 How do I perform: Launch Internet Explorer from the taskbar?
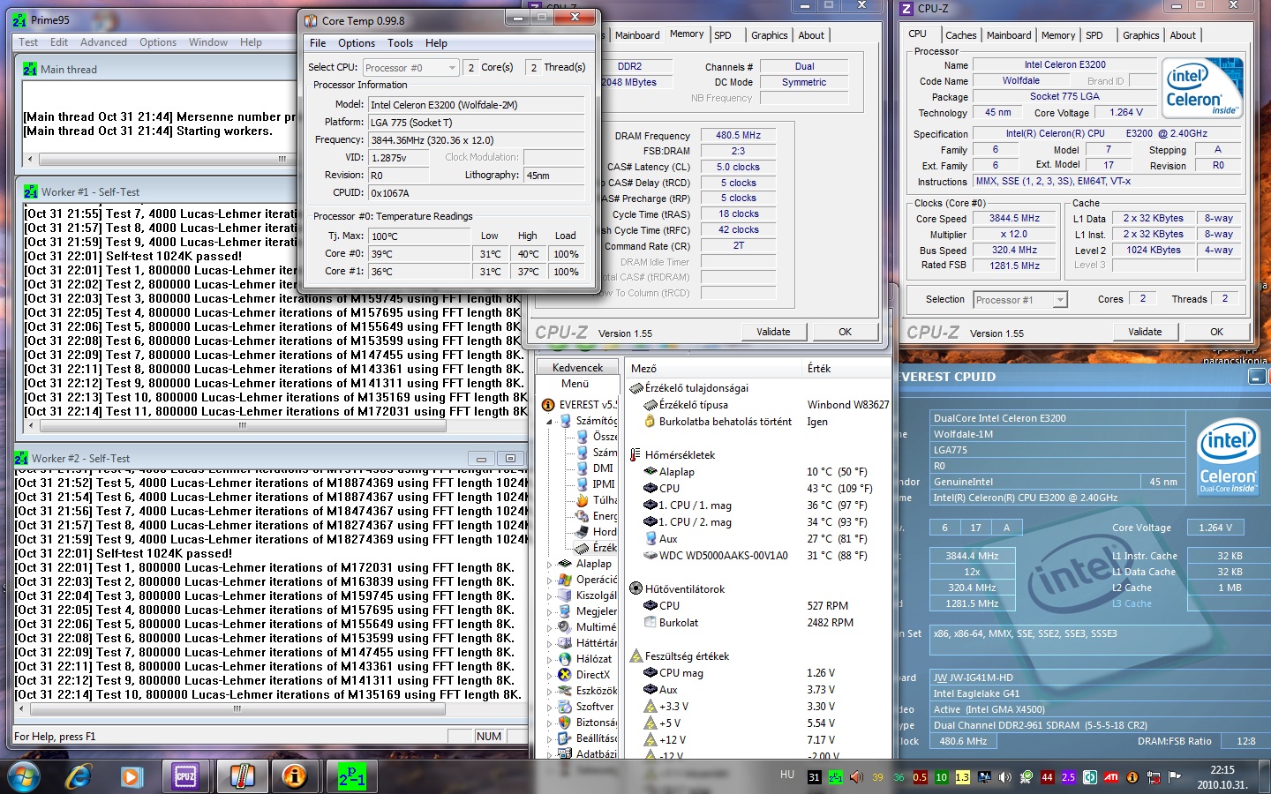(79, 776)
